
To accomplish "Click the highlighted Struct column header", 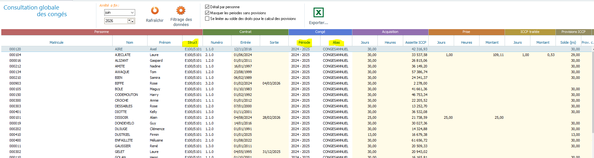I will pos(192,42).
